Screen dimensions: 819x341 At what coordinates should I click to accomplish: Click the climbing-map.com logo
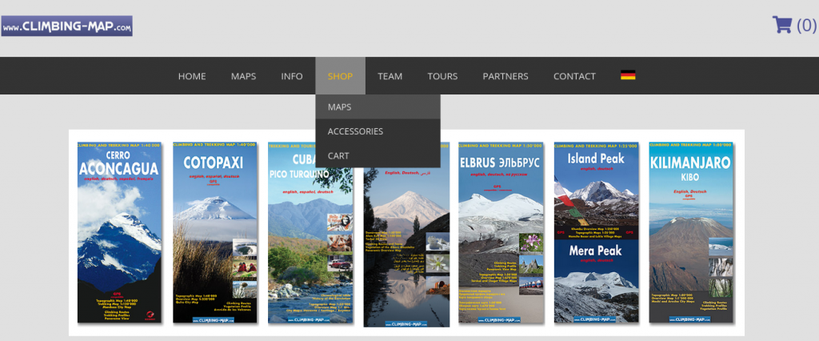pyautogui.click(x=67, y=26)
